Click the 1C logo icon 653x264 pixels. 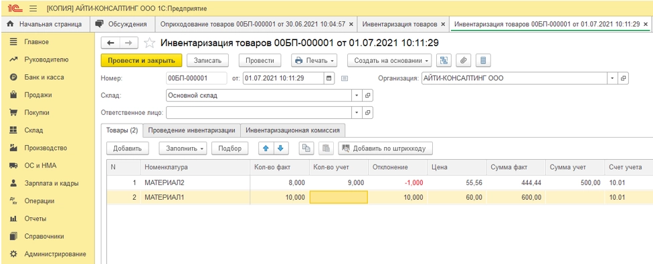[x=15, y=8]
